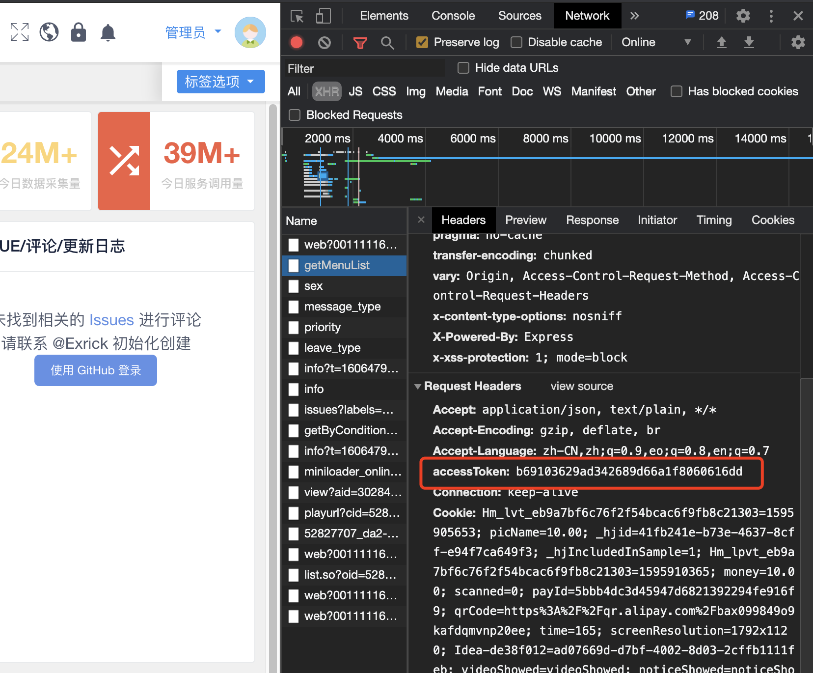Open the 管理员 user dropdown
Screen dimensions: 813x673
[x=193, y=32]
